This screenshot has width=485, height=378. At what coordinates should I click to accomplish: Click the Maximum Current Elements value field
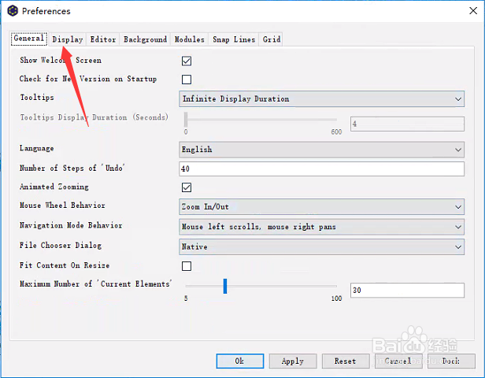click(x=407, y=291)
